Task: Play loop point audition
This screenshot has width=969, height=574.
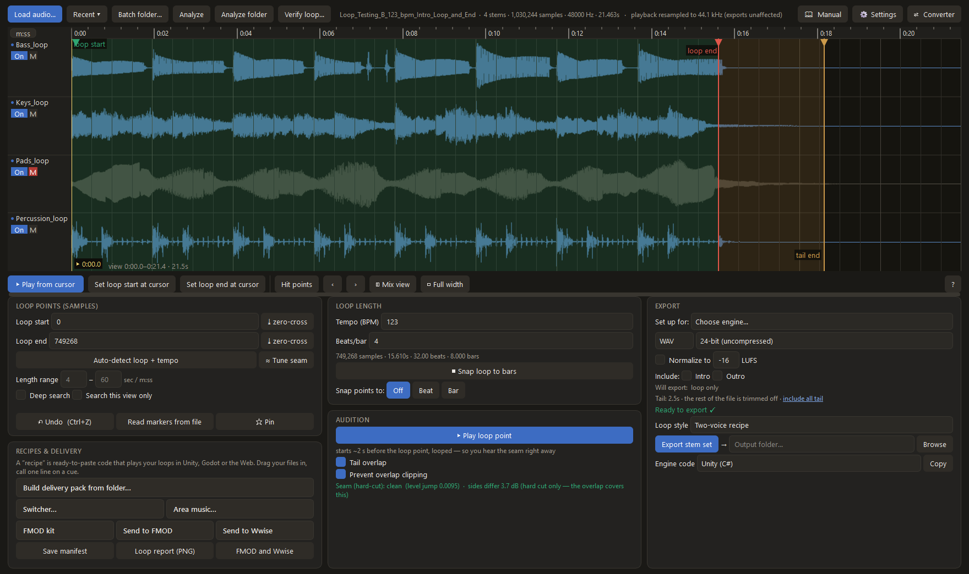Action: click(x=484, y=435)
